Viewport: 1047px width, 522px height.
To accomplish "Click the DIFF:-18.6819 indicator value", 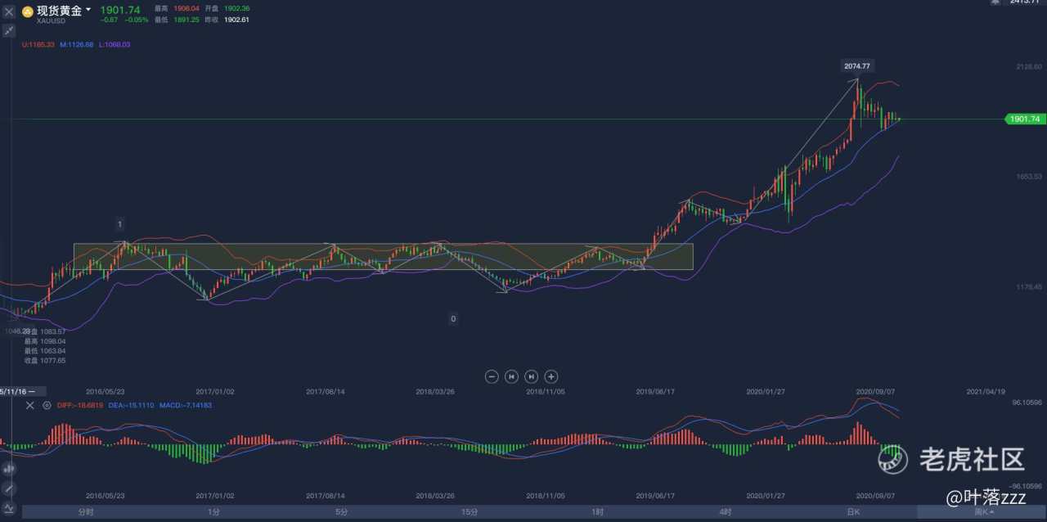I will (x=80, y=405).
